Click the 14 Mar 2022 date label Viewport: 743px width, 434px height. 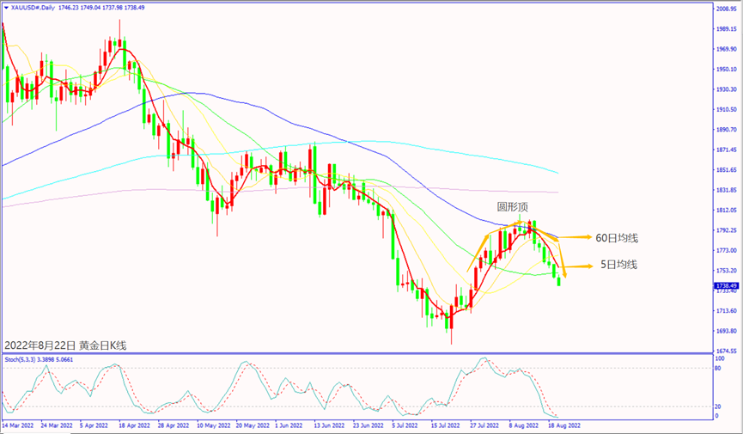pyautogui.click(x=20, y=425)
